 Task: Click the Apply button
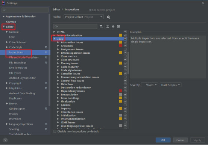click(x=197, y=140)
